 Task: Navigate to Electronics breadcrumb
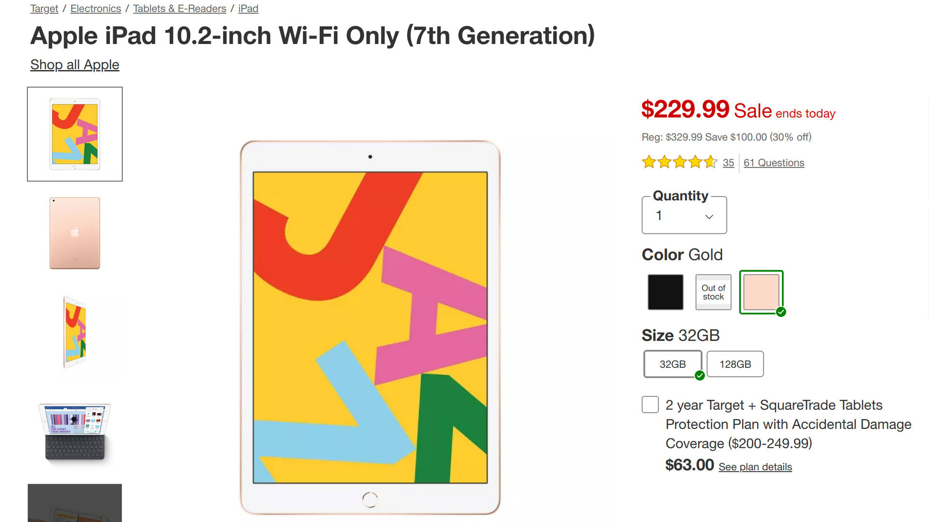pyautogui.click(x=96, y=9)
